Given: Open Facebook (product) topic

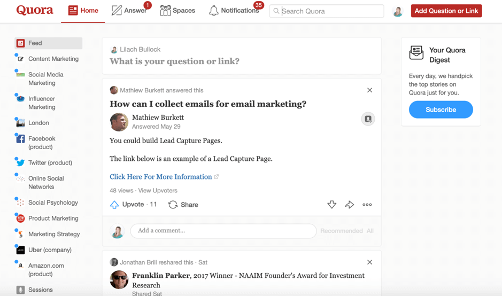Looking at the screenshot, I should [x=42, y=143].
